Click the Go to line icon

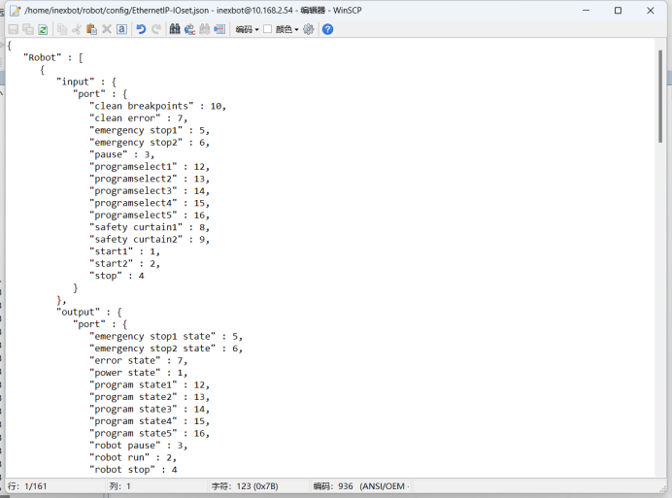219,29
